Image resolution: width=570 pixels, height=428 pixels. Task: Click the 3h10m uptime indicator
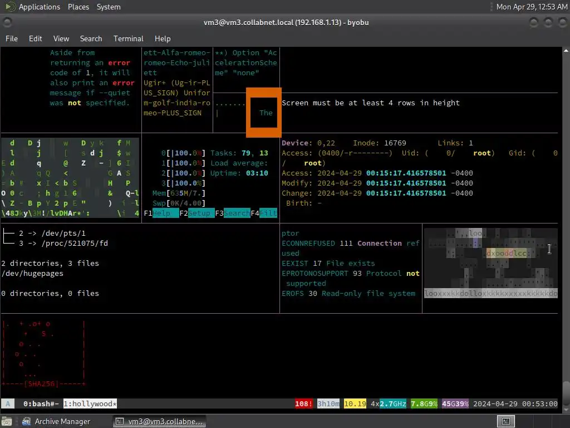point(328,403)
